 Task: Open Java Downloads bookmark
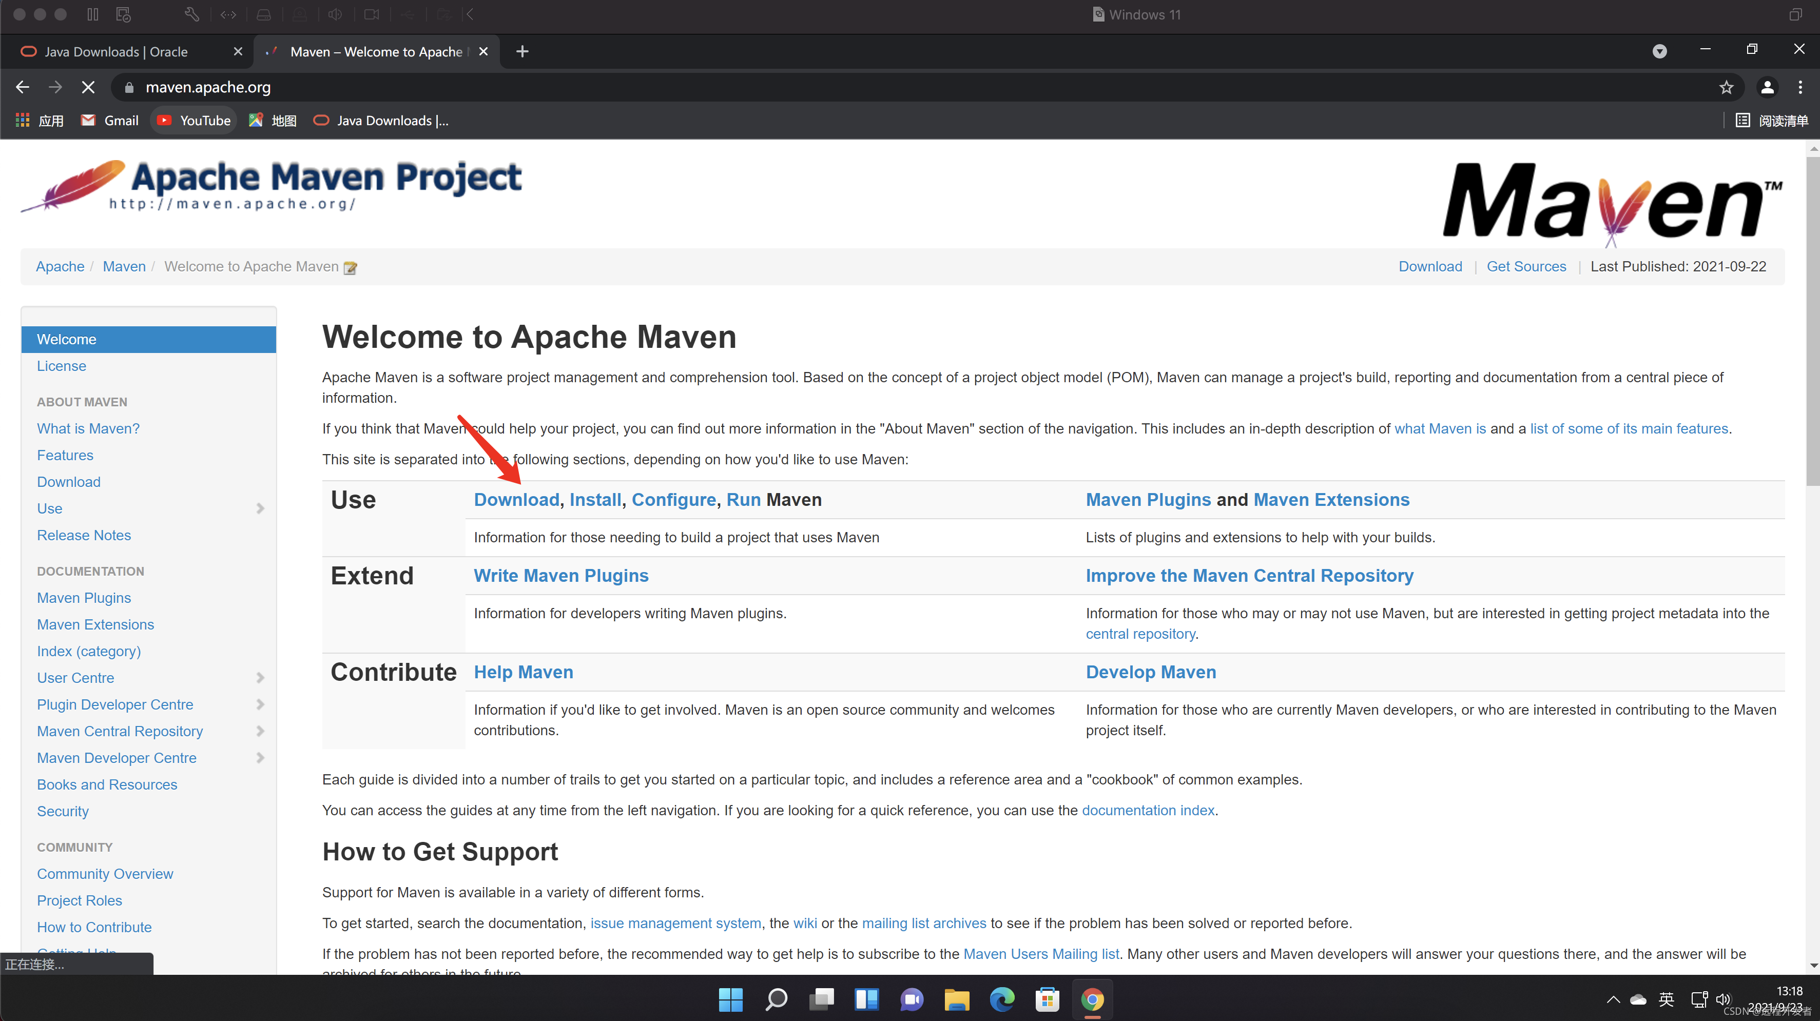click(381, 121)
